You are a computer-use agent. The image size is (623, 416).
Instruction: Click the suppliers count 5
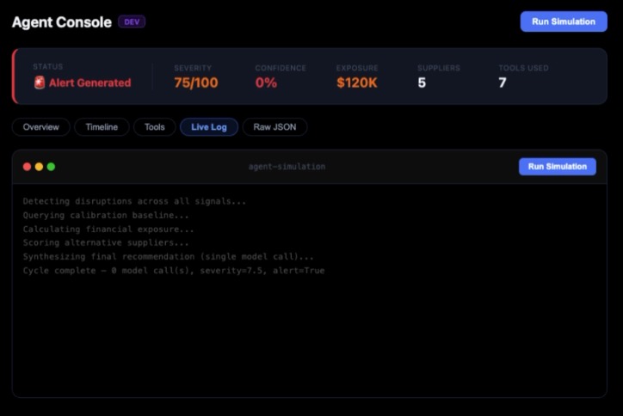(422, 83)
